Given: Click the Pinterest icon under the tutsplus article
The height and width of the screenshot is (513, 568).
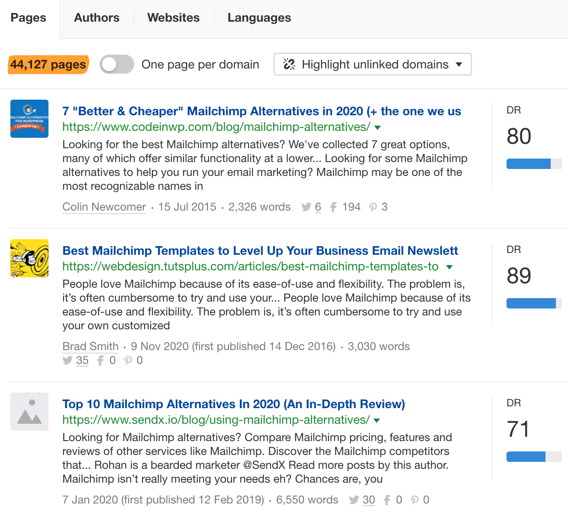Looking at the screenshot, I should pos(128,360).
